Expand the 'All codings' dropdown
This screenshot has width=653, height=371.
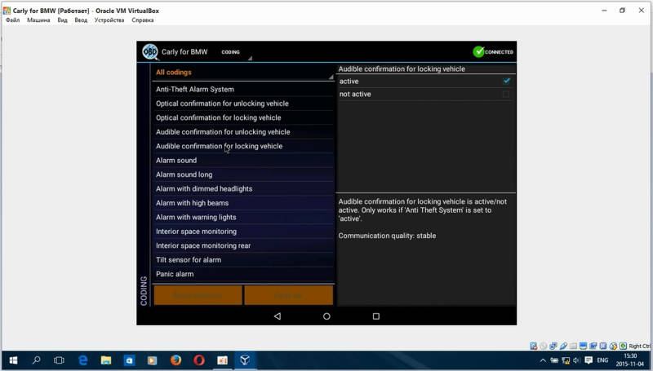tap(243, 73)
